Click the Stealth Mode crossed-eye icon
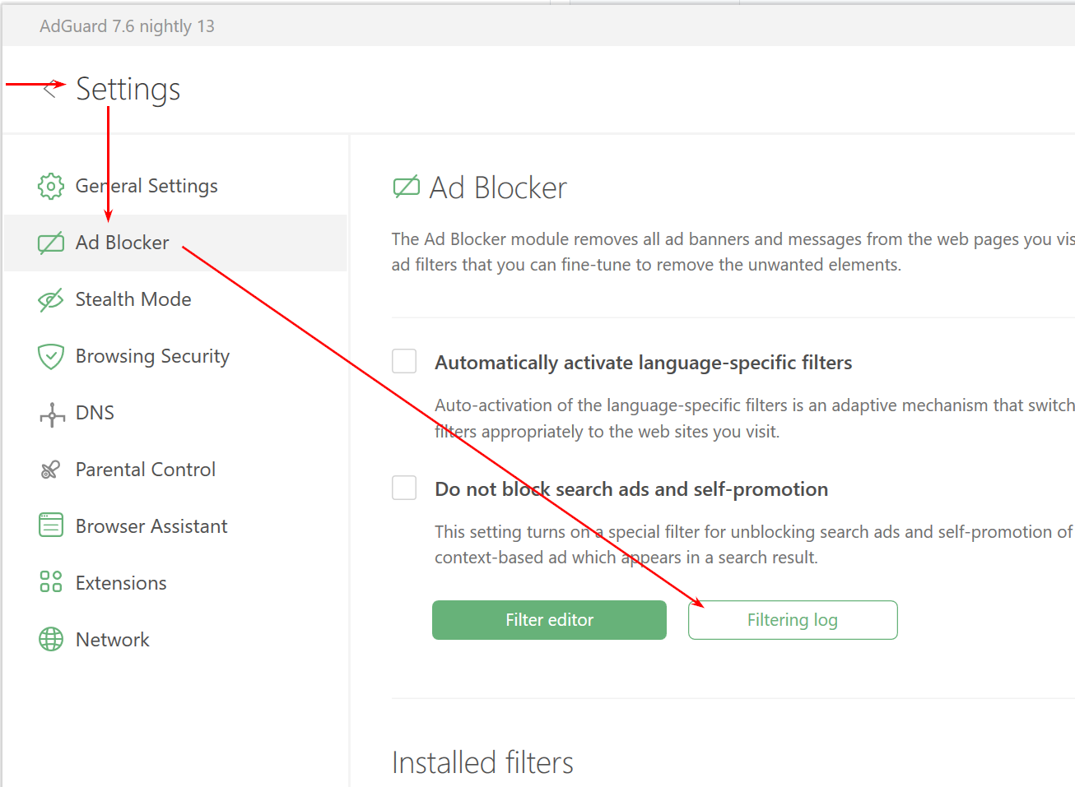This screenshot has height=787, width=1075. click(50, 299)
